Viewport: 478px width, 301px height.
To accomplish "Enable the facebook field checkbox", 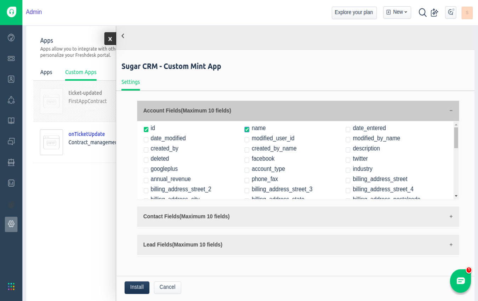I will (x=247, y=160).
